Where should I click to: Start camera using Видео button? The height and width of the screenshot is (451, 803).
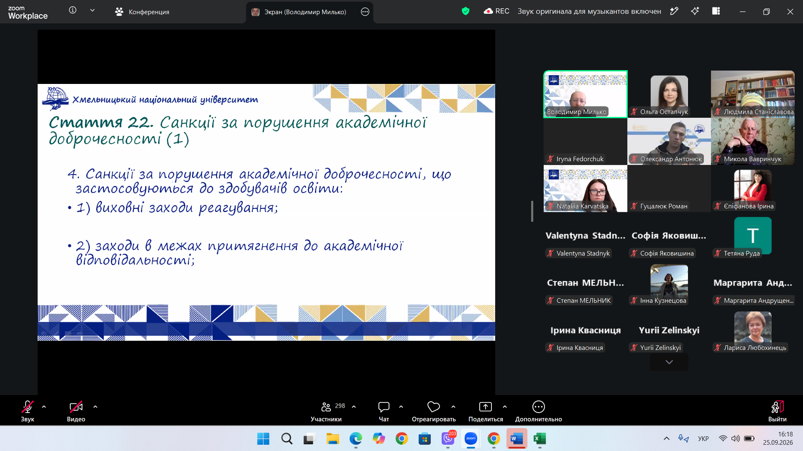pyautogui.click(x=76, y=412)
